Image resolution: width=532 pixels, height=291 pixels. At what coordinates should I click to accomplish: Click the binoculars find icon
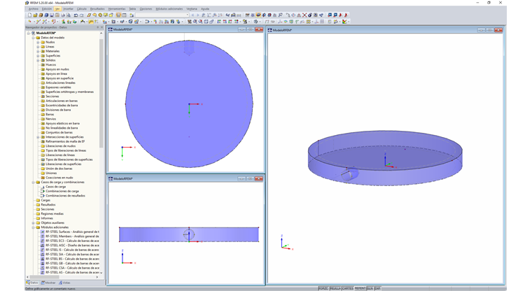click(x=227, y=15)
